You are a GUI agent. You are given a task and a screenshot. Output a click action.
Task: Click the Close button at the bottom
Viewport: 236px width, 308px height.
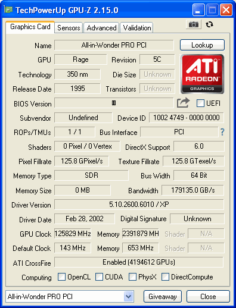(x=208, y=297)
